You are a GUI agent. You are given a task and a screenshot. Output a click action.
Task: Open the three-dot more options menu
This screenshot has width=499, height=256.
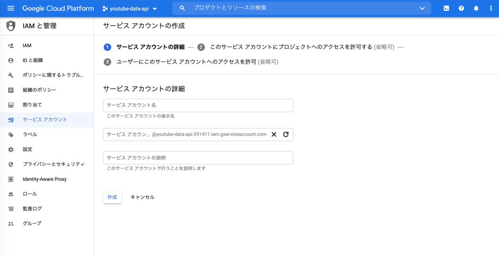(491, 8)
